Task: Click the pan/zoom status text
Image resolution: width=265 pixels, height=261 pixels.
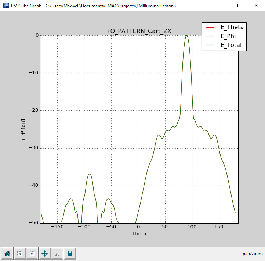Action: 253,254
